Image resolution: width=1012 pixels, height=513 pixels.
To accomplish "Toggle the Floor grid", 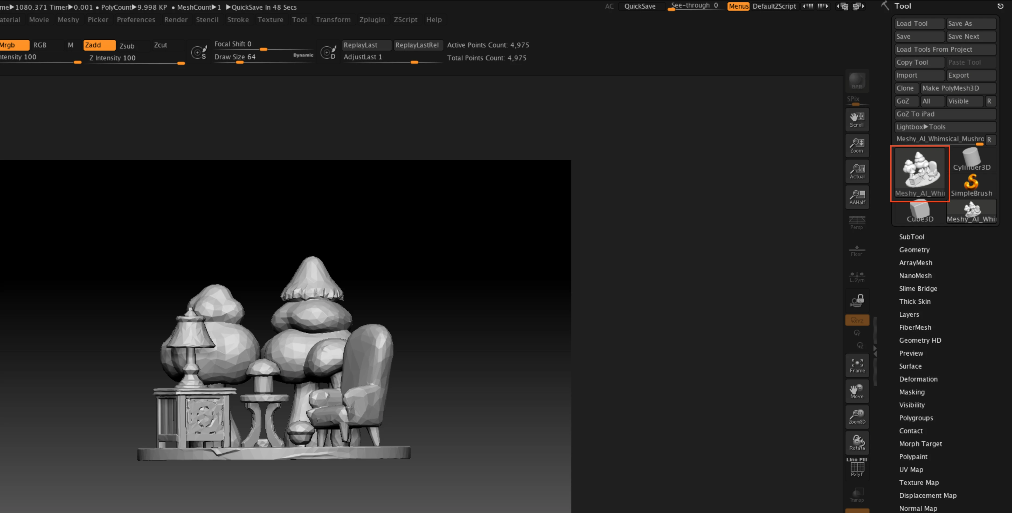I will 857,251.
